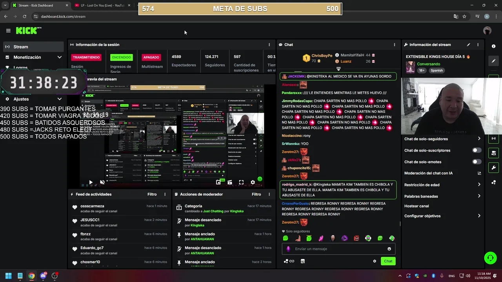Open the green support headset button
The image size is (502, 282).
[490, 258]
